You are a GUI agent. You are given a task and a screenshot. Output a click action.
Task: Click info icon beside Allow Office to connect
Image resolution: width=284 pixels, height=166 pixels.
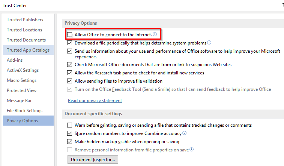[x=155, y=34]
